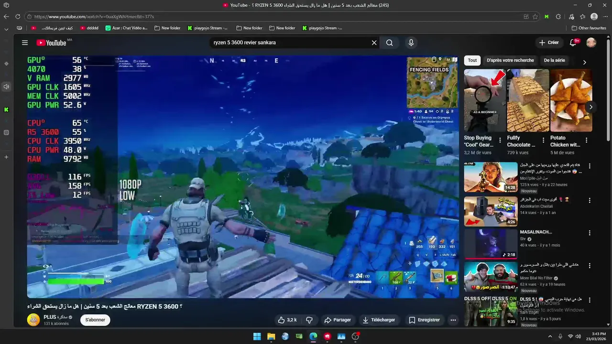This screenshot has width=612, height=344.
Task: Open the Windows Start menu
Action: pos(257,336)
